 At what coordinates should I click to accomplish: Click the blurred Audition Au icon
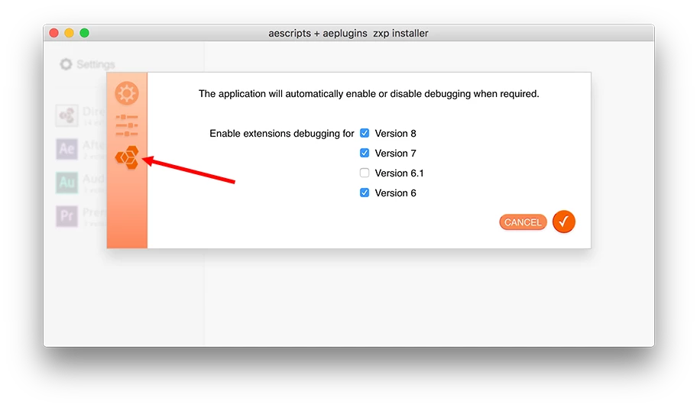coord(66,182)
